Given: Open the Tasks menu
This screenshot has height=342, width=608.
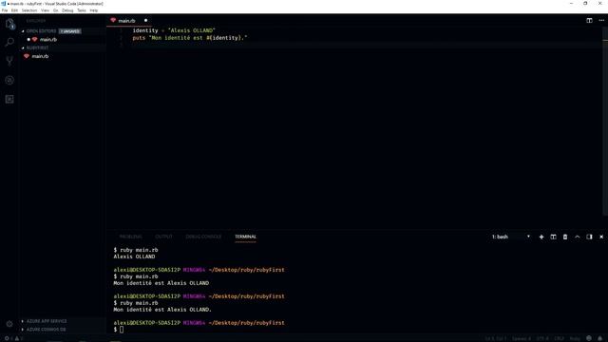Looking at the screenshot, I should [x=82, y=10].
